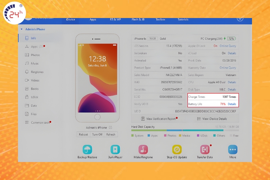Click the Hard Disk Capacity bar
Image resolution: width=270 pixels, height=180 pixels.
(x=185, y=130)
